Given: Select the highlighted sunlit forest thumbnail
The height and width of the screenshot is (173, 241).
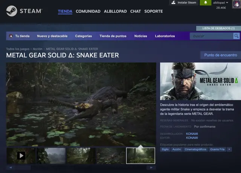Looking at the screenshot, I should click(140, 156).
